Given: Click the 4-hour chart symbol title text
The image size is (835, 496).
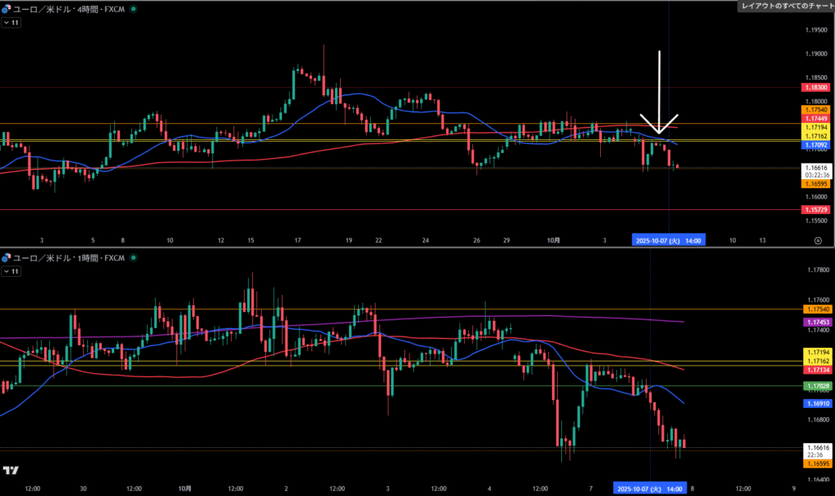Looking at the screenshot, I should (x=69, y=8).
